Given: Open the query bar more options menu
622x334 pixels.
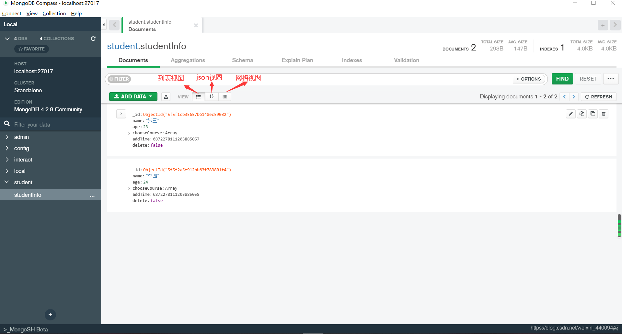Looking at the screenshot, I should point(611,79).
